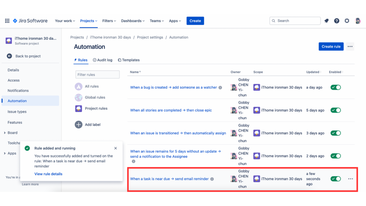
Task: Open three-dot menu for email reminder rule
Action: click(350, 179)
